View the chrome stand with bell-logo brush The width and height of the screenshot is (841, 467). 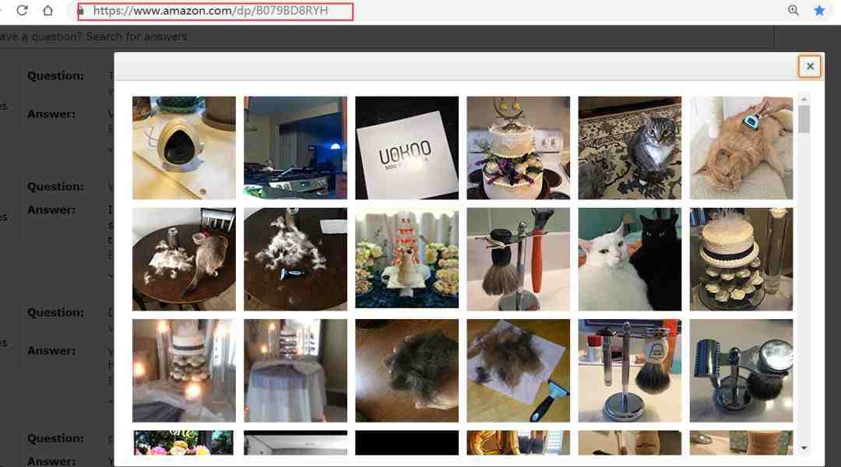(630, 371)
